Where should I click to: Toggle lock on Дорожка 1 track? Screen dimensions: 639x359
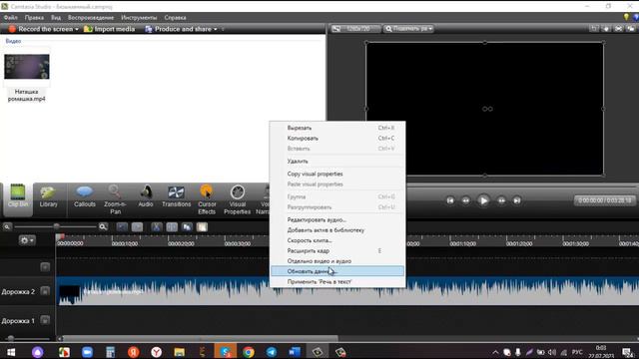pyautogui.click(x=45, y=320)
